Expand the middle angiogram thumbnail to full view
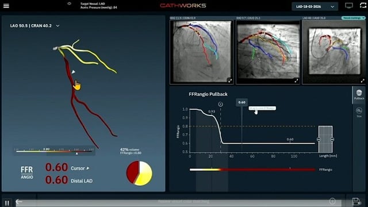The width and height of the screenshot is (368, 207). (296, 80)
